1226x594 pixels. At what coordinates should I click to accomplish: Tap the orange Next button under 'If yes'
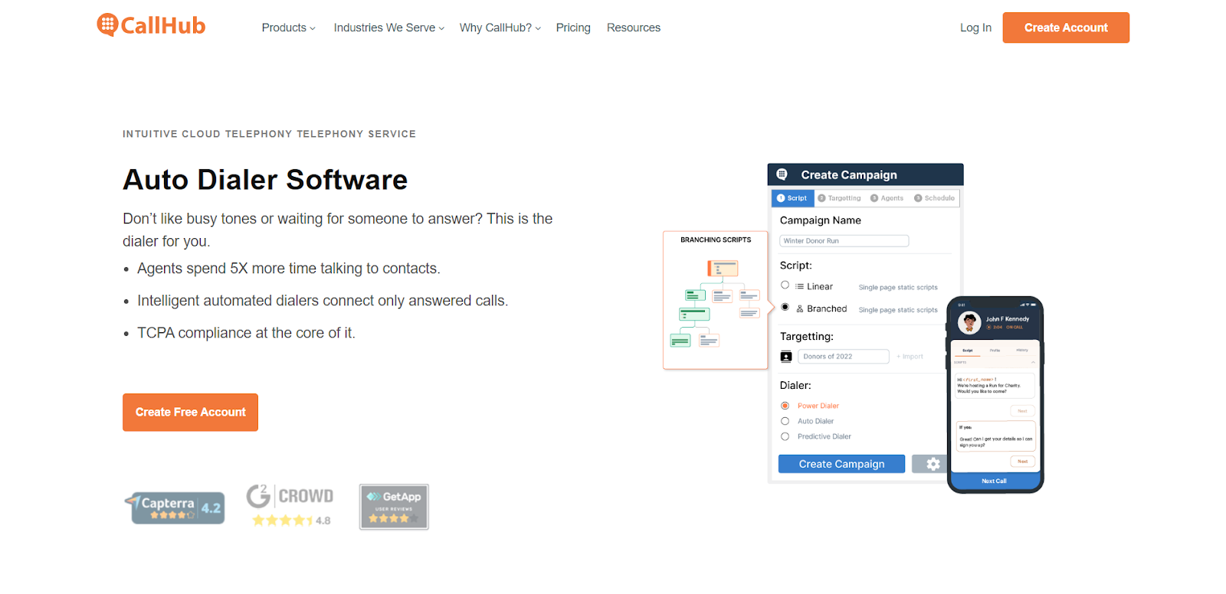point(1022,462)
